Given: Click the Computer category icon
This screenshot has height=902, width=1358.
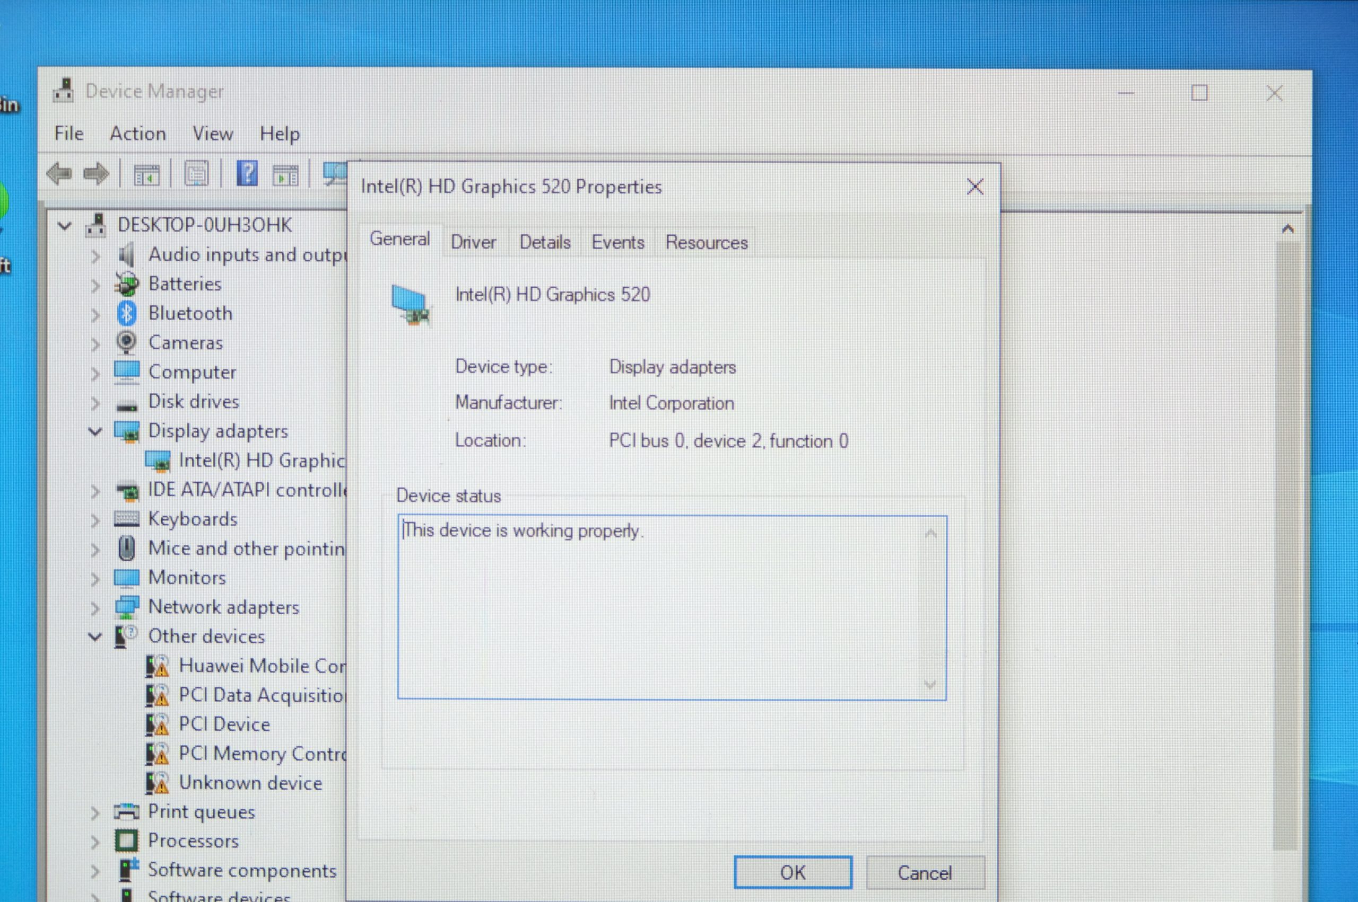Looking at the screenshot, I should click(127, 372).
